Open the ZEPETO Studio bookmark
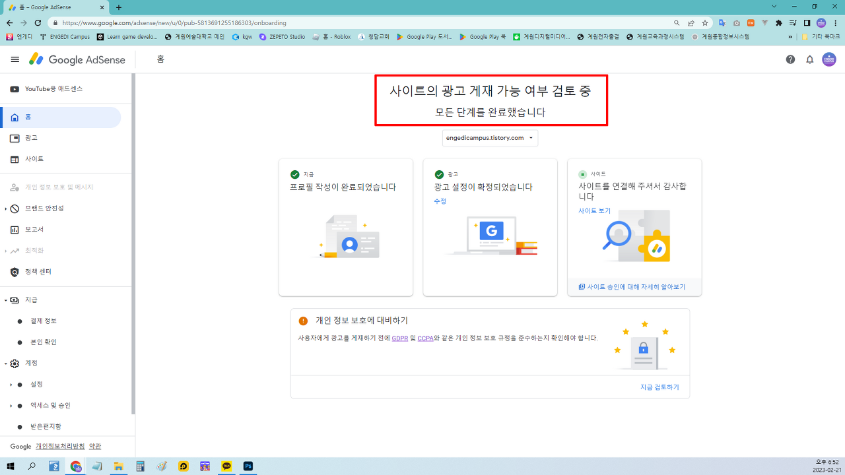The image size is (845, 475). point(282,37)
